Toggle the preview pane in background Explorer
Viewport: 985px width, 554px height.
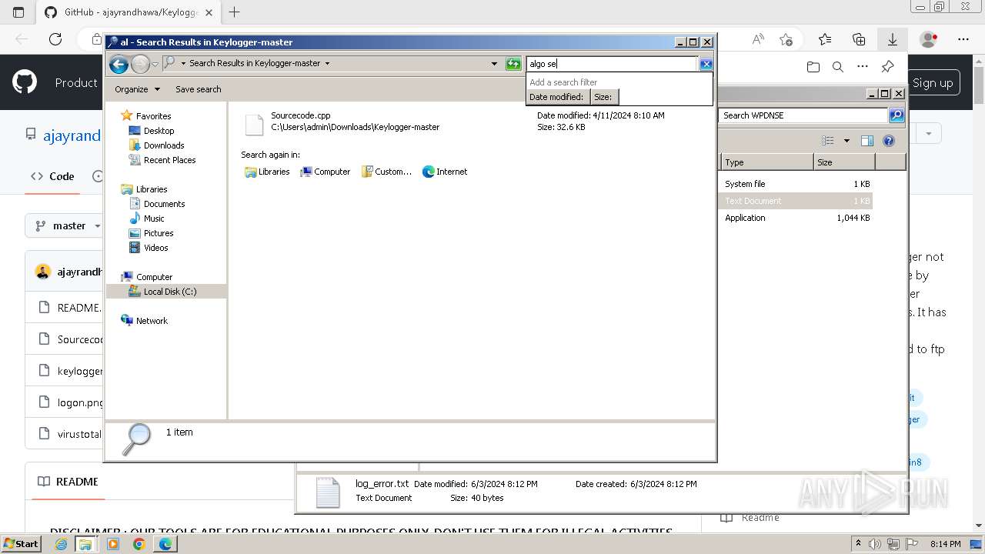pyautogui.click(x=867, y=141)
